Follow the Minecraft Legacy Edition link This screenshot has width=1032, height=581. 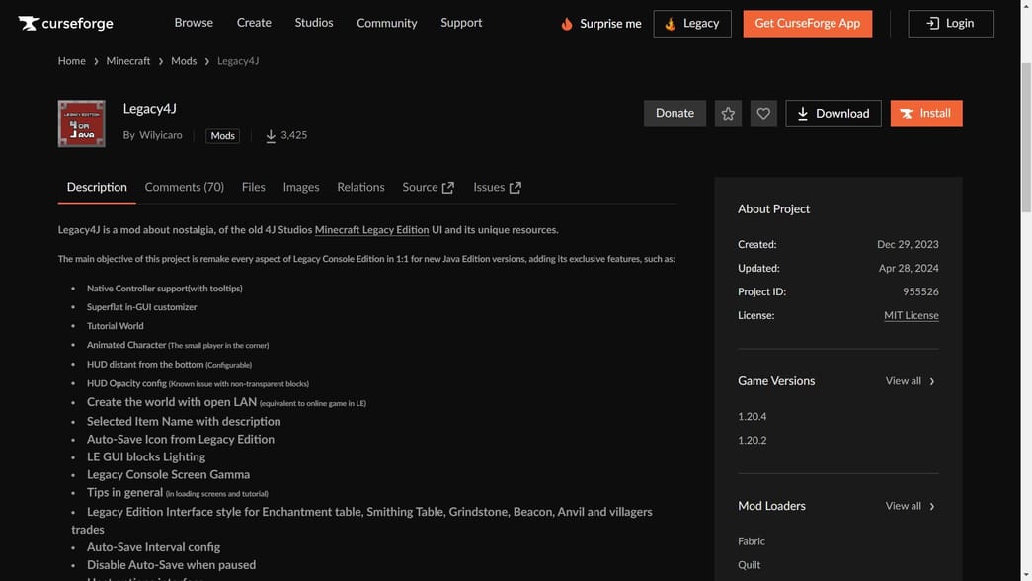(370, 229)
